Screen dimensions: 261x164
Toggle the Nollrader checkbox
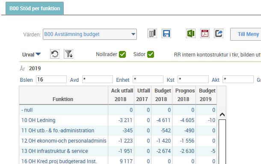tap(122, 54)
